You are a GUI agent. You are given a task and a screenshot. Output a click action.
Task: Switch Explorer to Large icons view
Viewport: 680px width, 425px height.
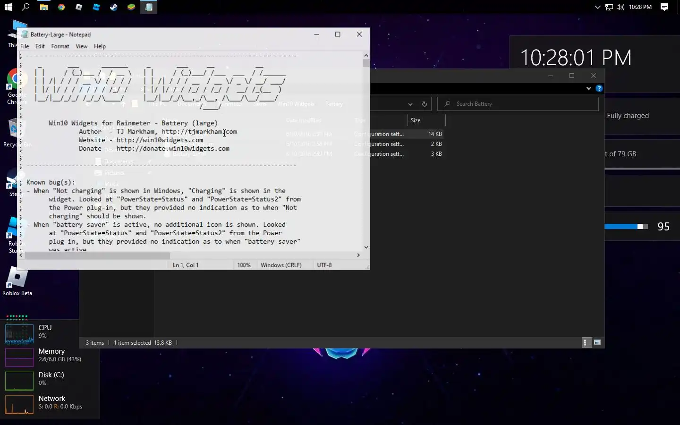click(x=597, y=343)
